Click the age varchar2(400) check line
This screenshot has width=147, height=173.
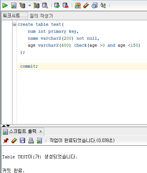(x=84, y=45)
